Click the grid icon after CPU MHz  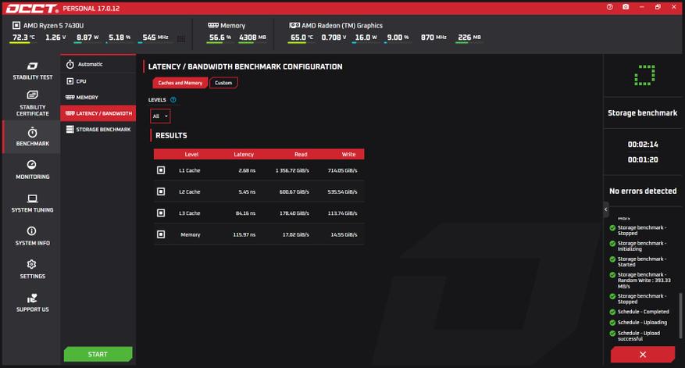pos(181,39)
